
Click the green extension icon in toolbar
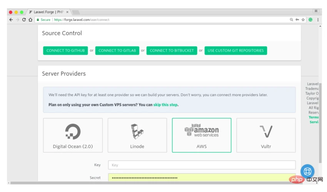[310, 20]
